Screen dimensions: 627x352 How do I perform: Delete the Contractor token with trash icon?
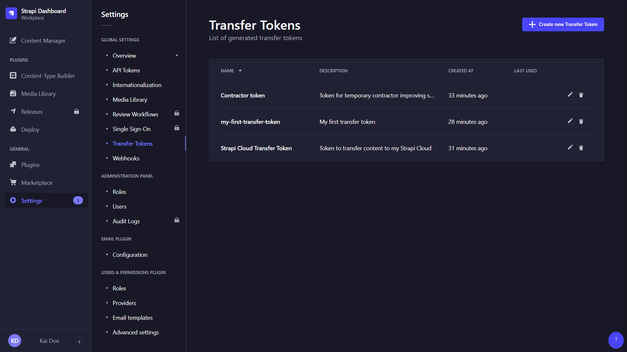pos(581,95)
